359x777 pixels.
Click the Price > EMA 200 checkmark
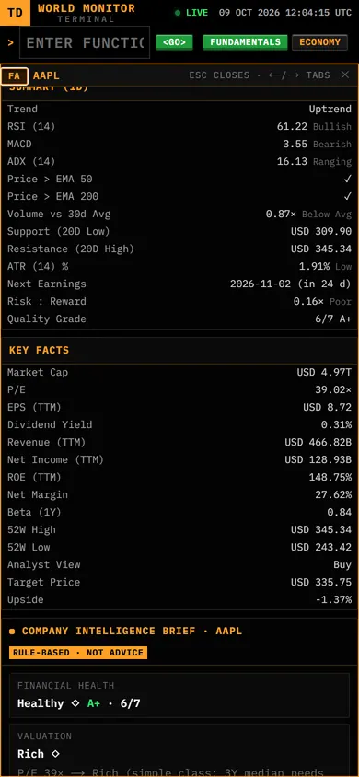[x=348, y=196]
